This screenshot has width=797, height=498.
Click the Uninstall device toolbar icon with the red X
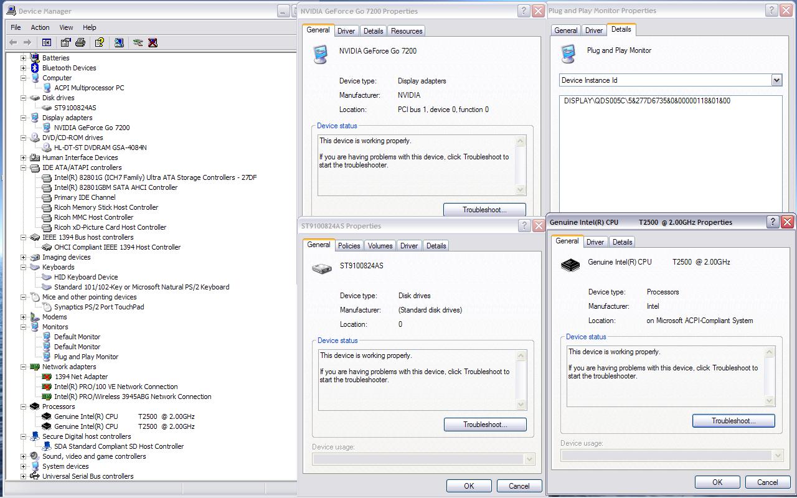pos(153,42)
